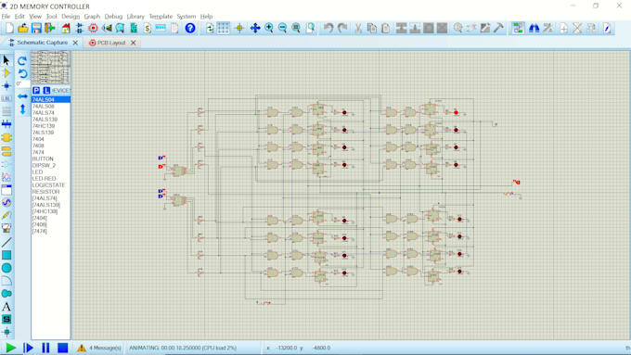631x355 pixels.
Task: Open the blue help question mark icon
Action: (190, 28)
